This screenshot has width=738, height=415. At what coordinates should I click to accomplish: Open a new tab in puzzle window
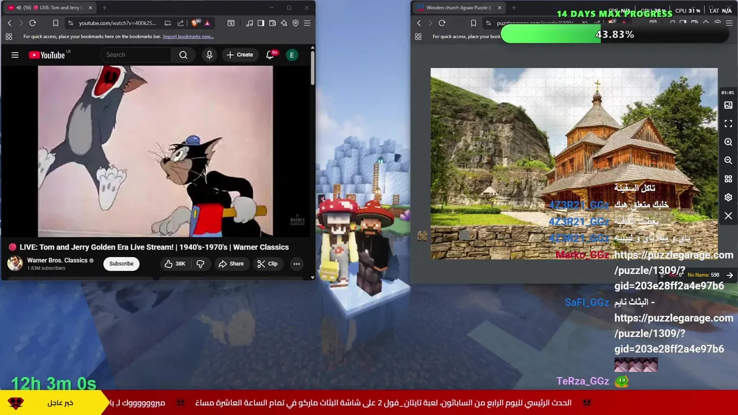click(514, 7)
